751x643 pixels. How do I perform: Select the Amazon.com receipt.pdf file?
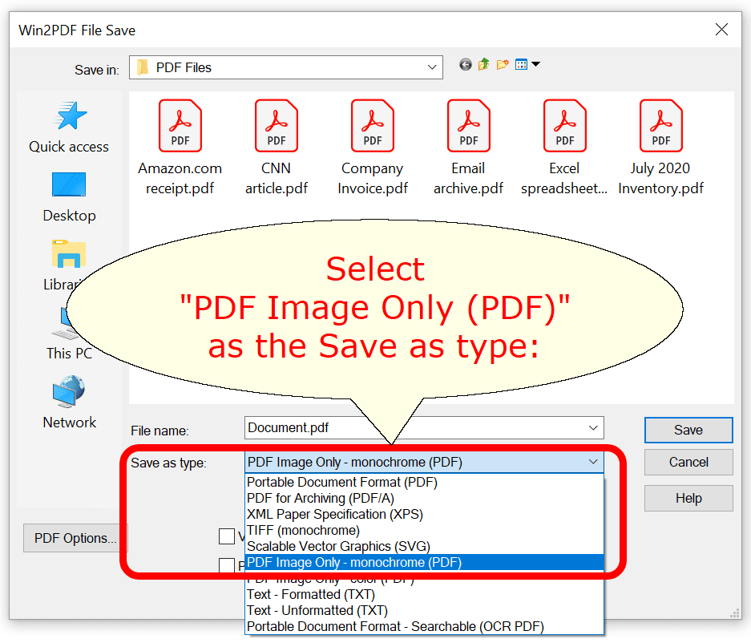[x=180, y=148]
